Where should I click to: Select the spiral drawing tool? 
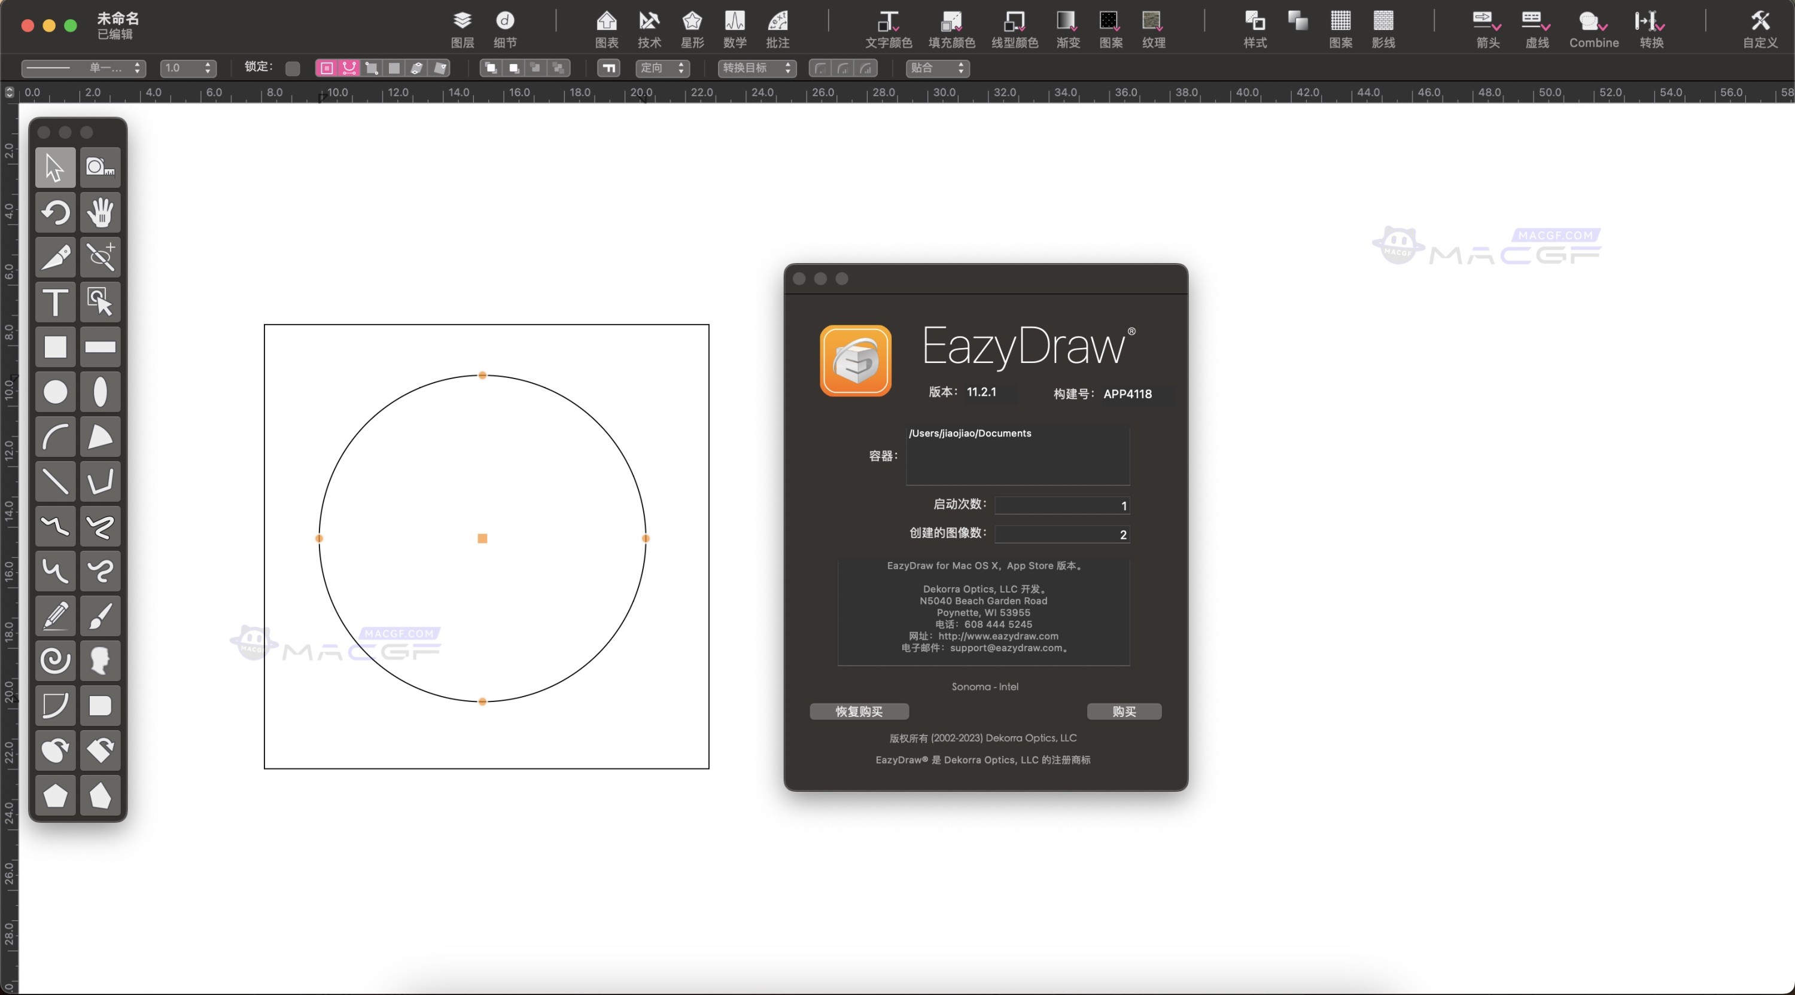point(54,660)
